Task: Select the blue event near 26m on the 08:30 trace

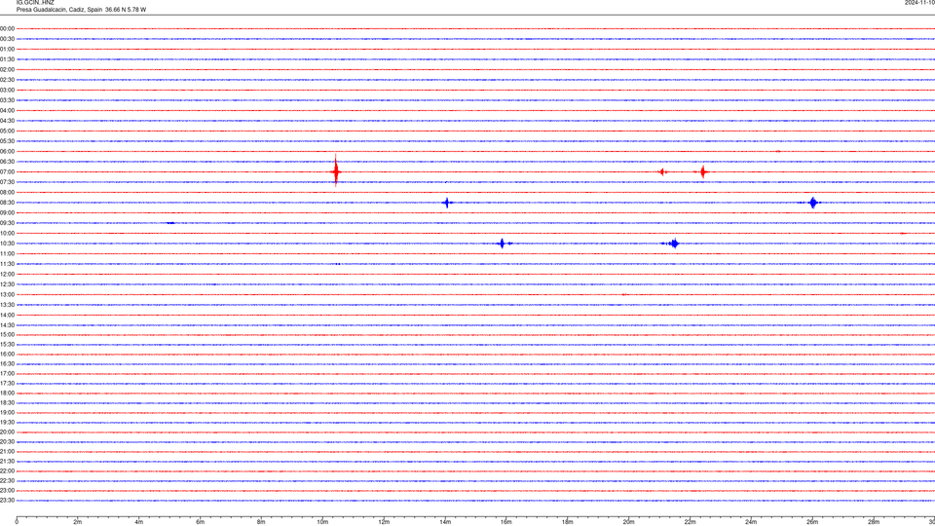Action: pyautogui.click(x=812, y=203)
